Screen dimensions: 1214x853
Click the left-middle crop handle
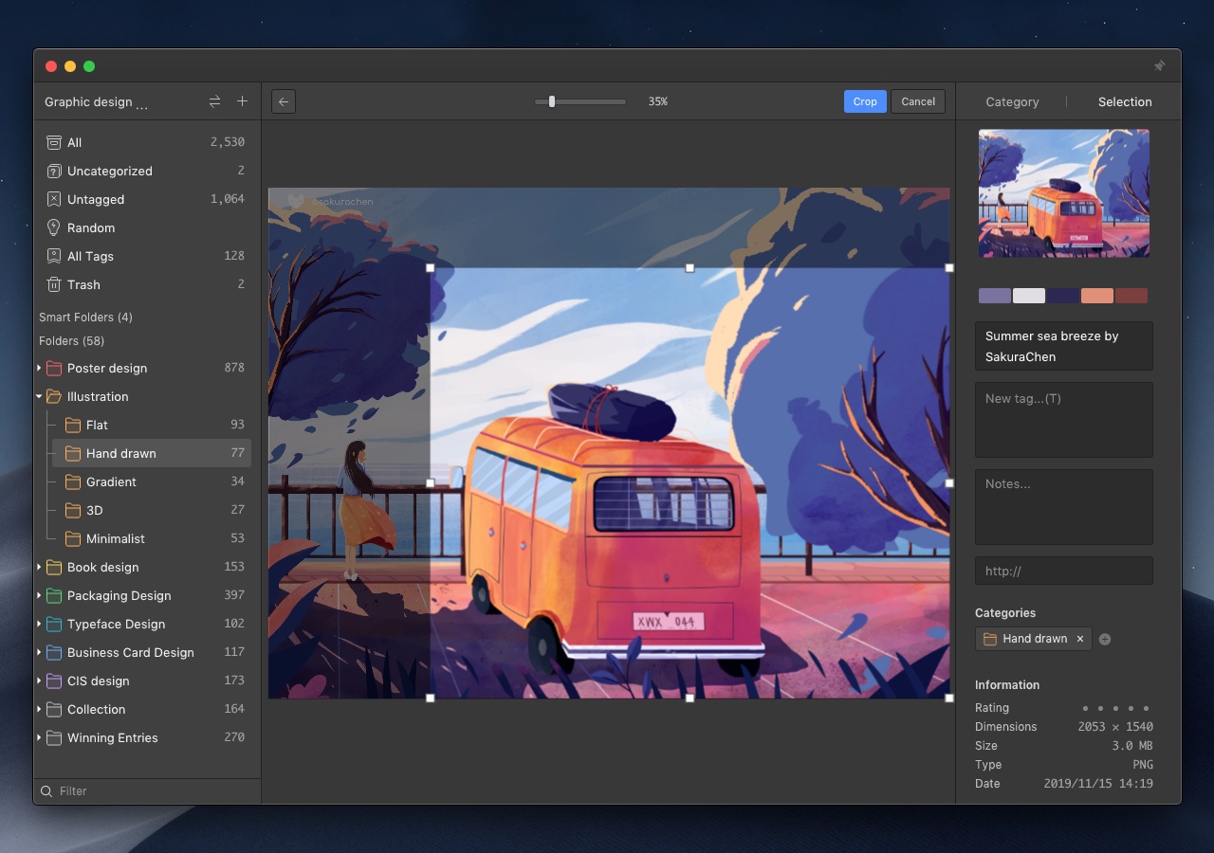tap(431, 482)
